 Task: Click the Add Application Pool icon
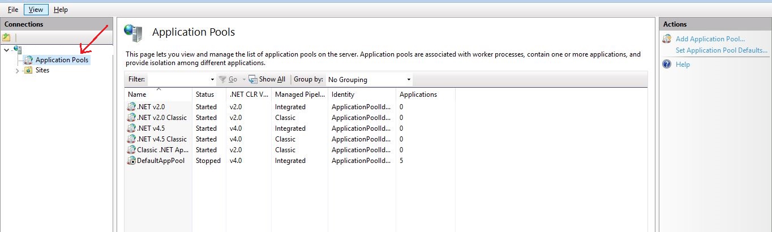(x=667, y=39)
